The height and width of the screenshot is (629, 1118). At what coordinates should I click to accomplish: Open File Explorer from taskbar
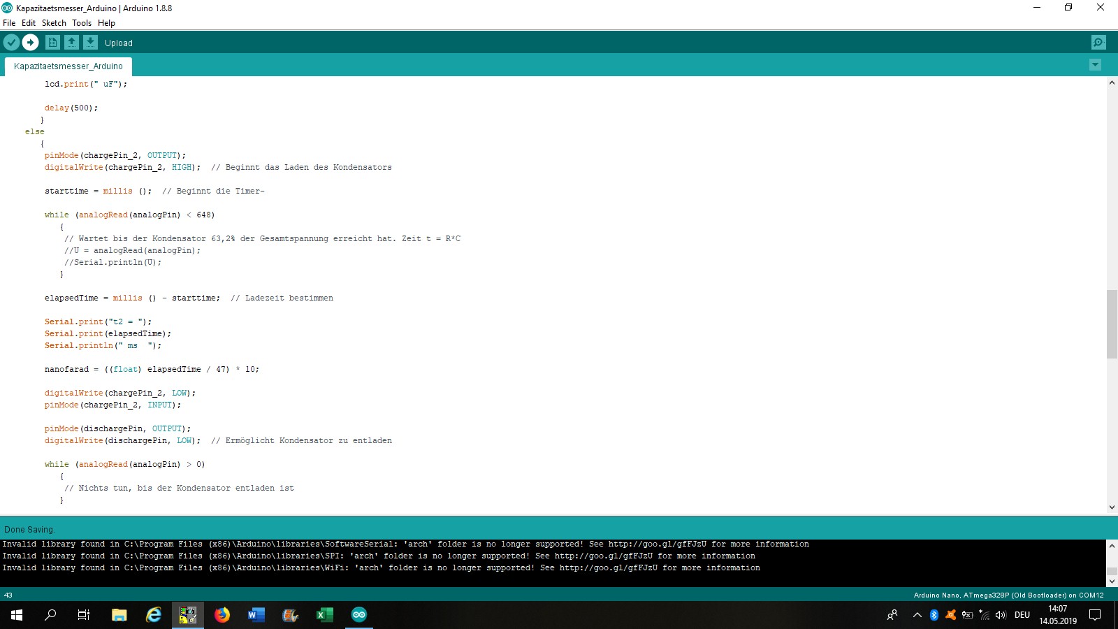click(x=119, y=615)
